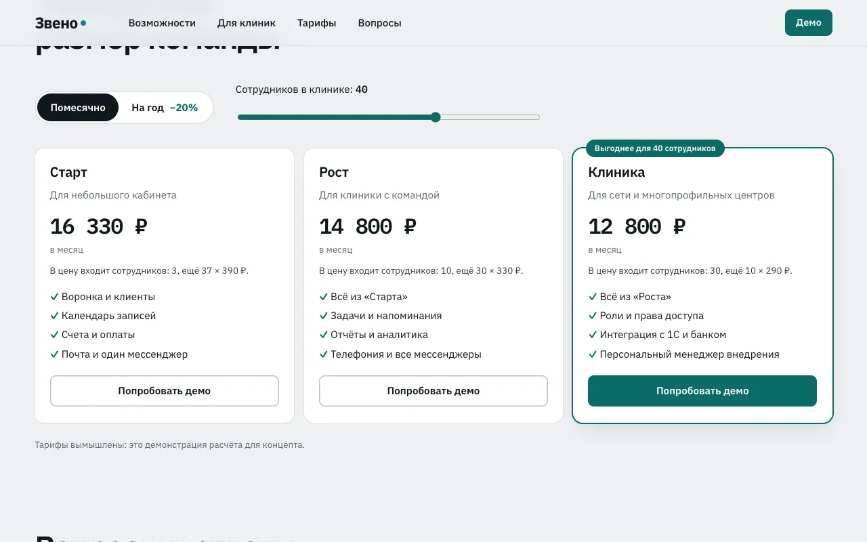Switch to На год −20% billing
This screenshot has height=542, width=867.
tap(165, 108)
